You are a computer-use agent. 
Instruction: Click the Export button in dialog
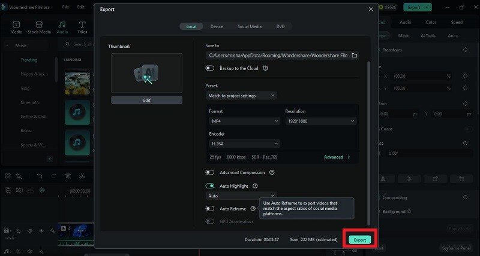pos(359,240)
